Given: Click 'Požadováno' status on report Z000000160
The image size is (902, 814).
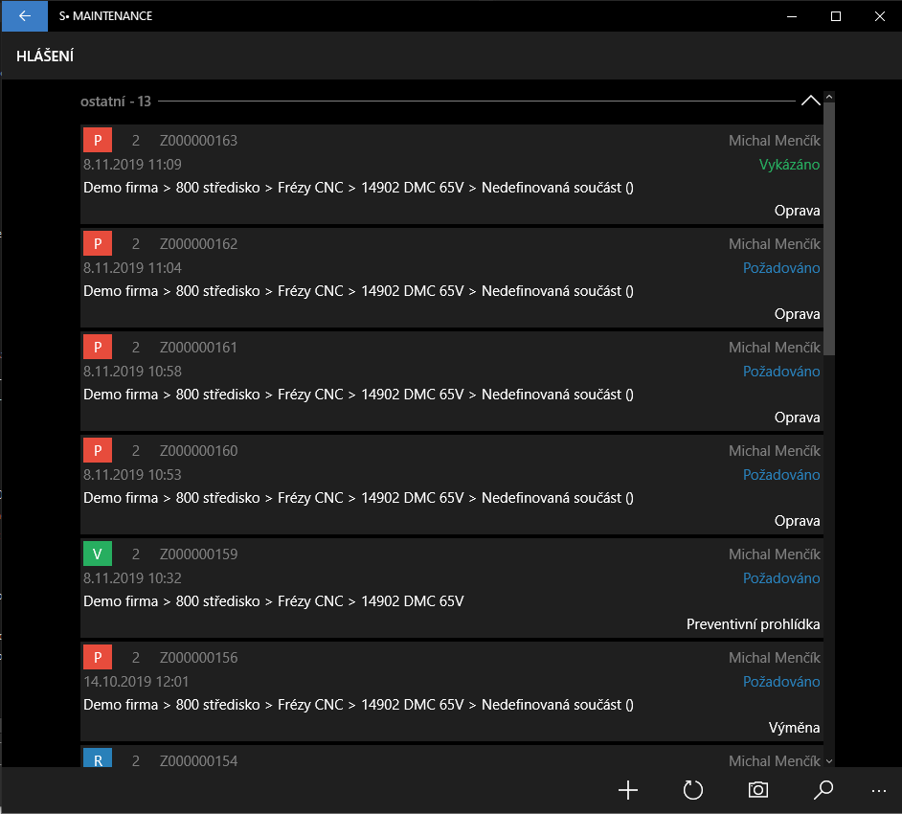Looking at the screenshot, I should click(781, 475).
